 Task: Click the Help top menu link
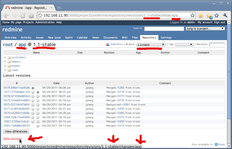tap(59, 22)
